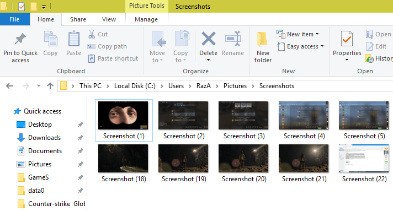Click the Cut scissors icon
Screen dimensions: 393x211
coord(92,34)
